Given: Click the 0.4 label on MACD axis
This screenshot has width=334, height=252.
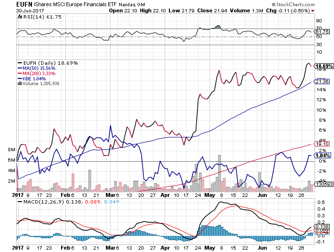Looking at the screenshot, I should [321, 209].
